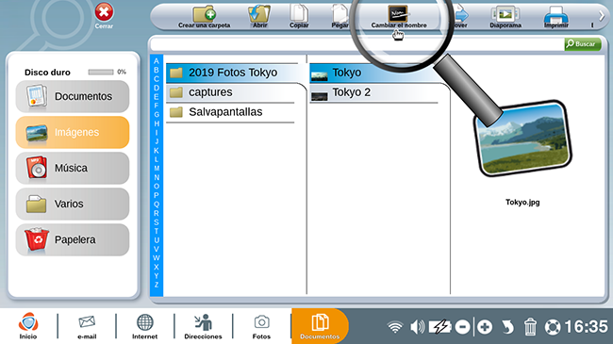Viewport: 613px width, 344px height.
Task: Click the Wi-Fi status icon
Action: (395, 327)
